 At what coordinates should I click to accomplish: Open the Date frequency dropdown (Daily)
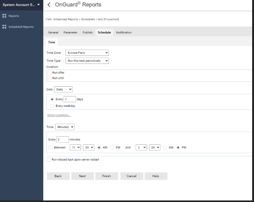(63, 89)
